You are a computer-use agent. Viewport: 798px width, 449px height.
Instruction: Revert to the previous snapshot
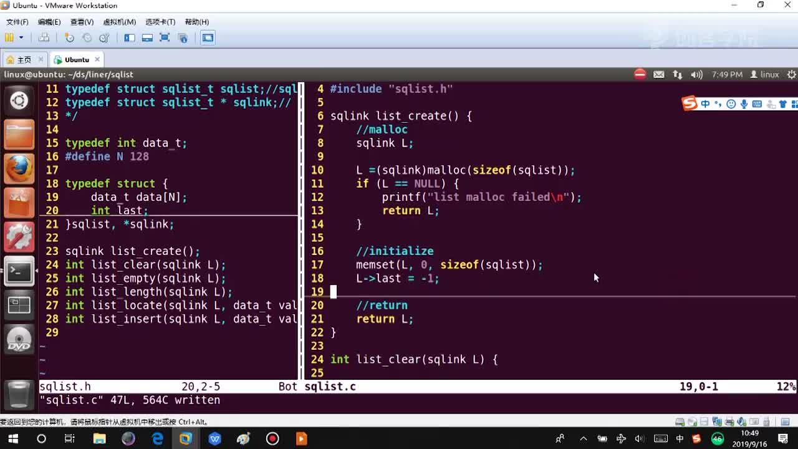tap(87, 37)
